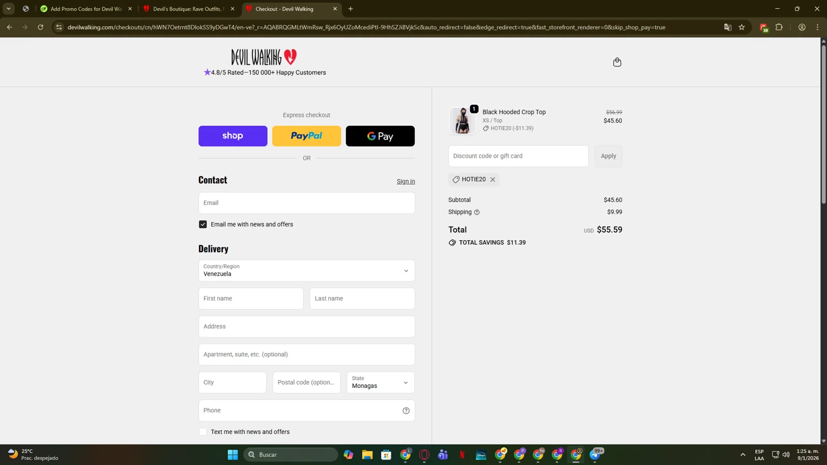
Task: View site information icon in address bar
Action: pos(59,27)
